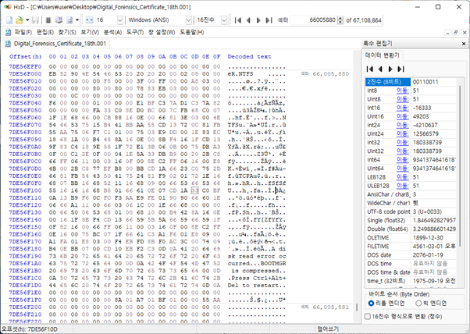The image size is (470, 334).
Task: Expand the arrow beside the Open file icon
Action: pos(27,20)
